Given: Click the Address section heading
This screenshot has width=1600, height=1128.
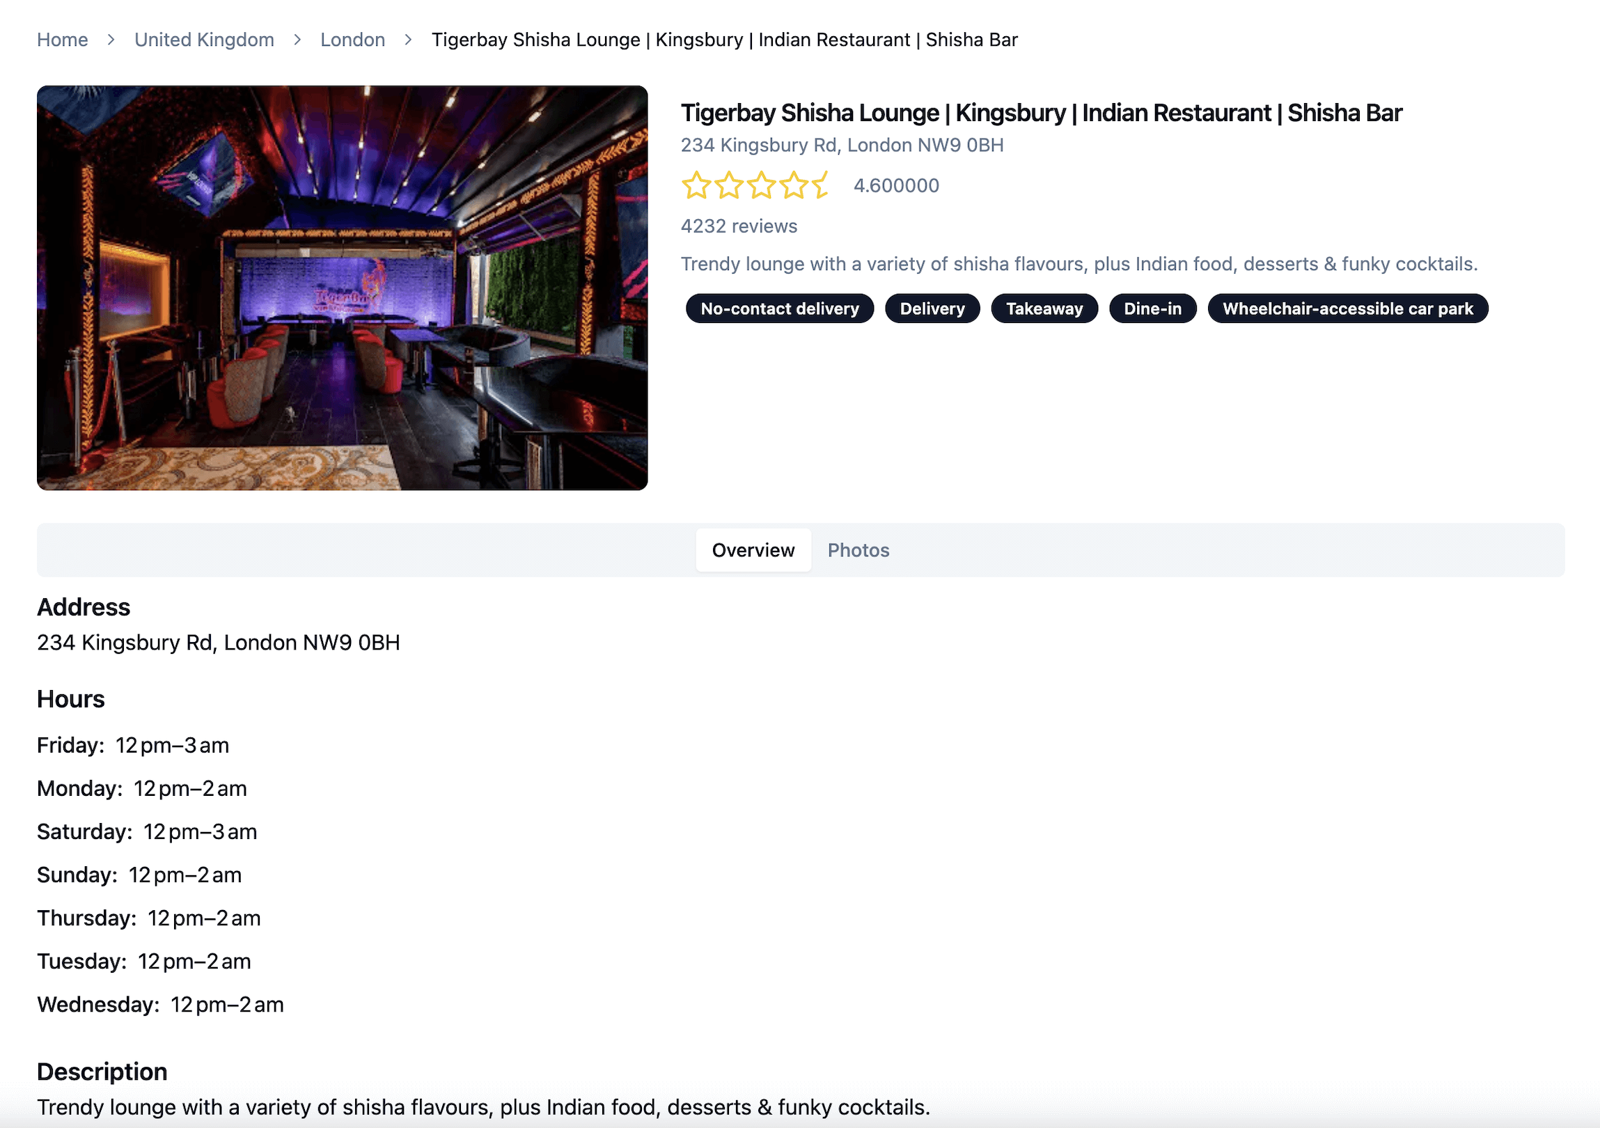Looking at the screenshot, I should 84,608.
